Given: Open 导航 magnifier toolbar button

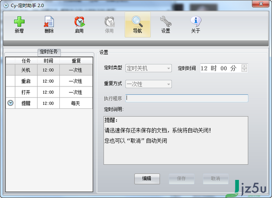Looking at the screenshot, I should point(137,24).
